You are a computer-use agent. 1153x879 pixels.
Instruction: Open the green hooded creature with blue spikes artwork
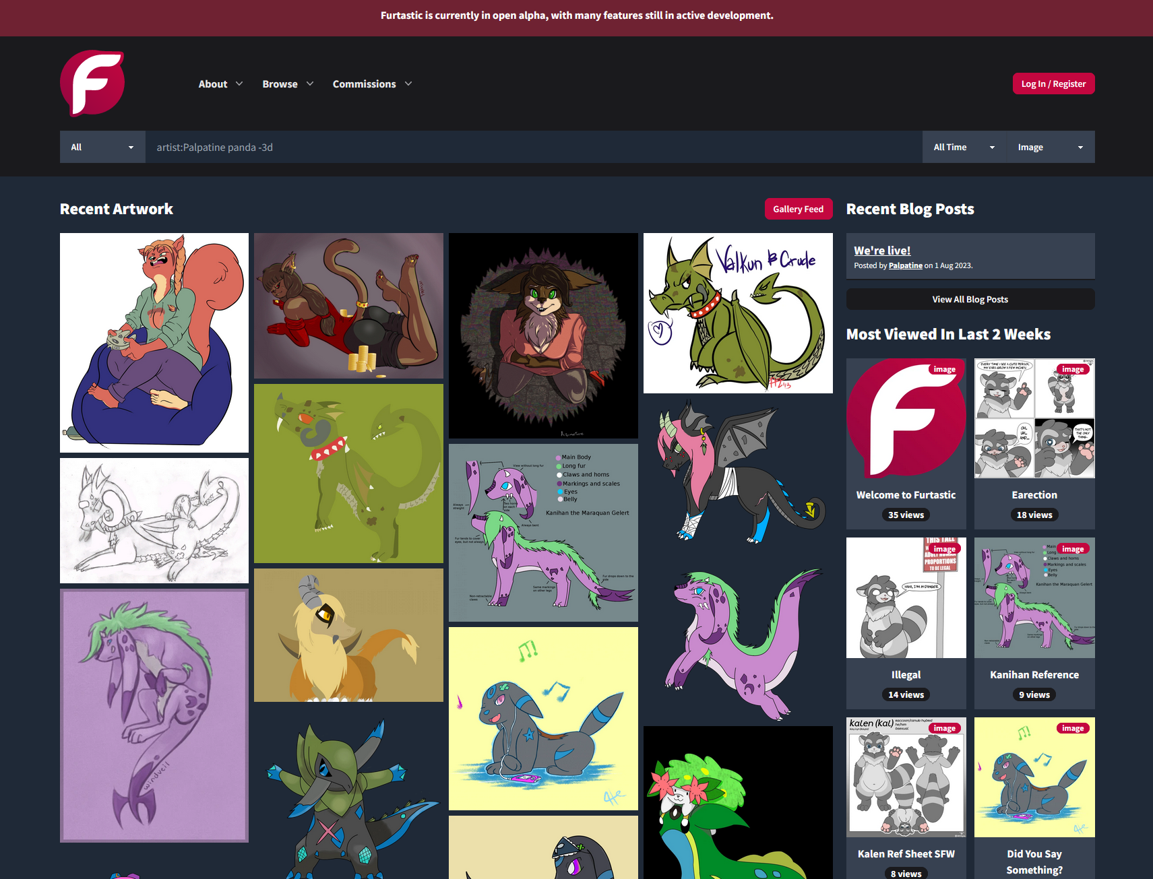(348, 793)
